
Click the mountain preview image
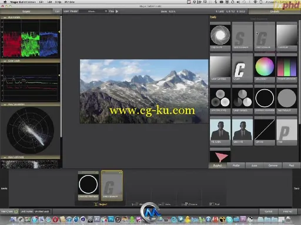[144, 91]
